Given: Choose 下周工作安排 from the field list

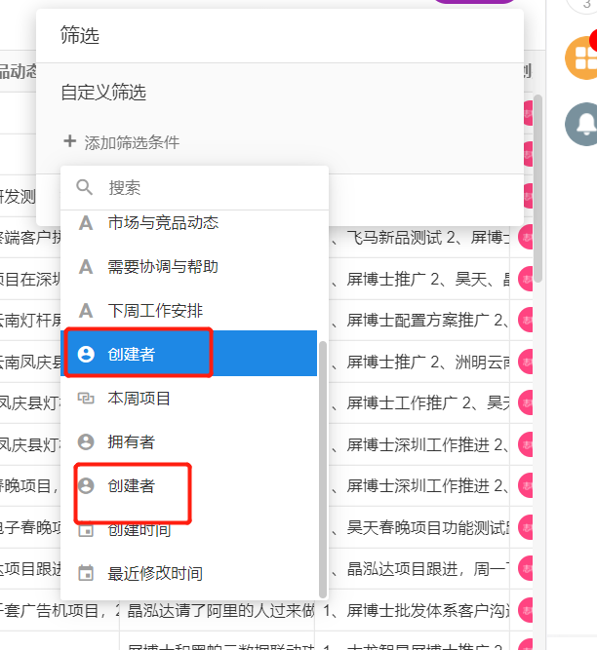Looking at the screenshot, I should click(x=188, y=311).
